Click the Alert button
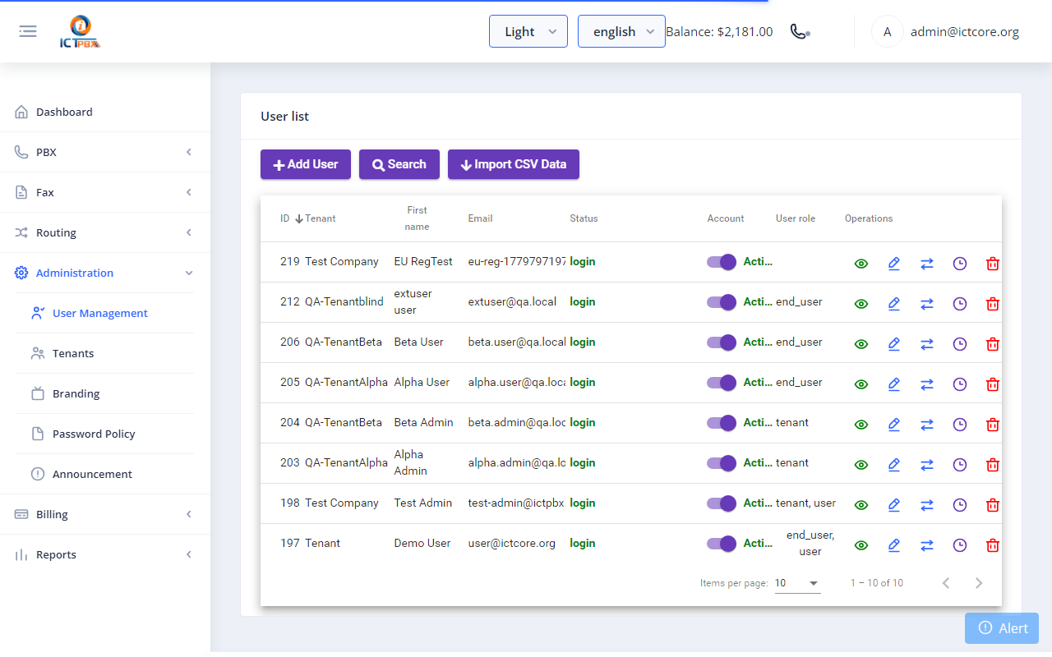 tap(1002, 628)
